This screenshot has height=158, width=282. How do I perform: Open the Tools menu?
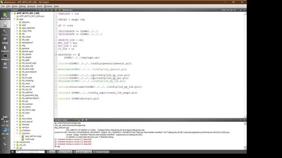click(x=40, y=6)
